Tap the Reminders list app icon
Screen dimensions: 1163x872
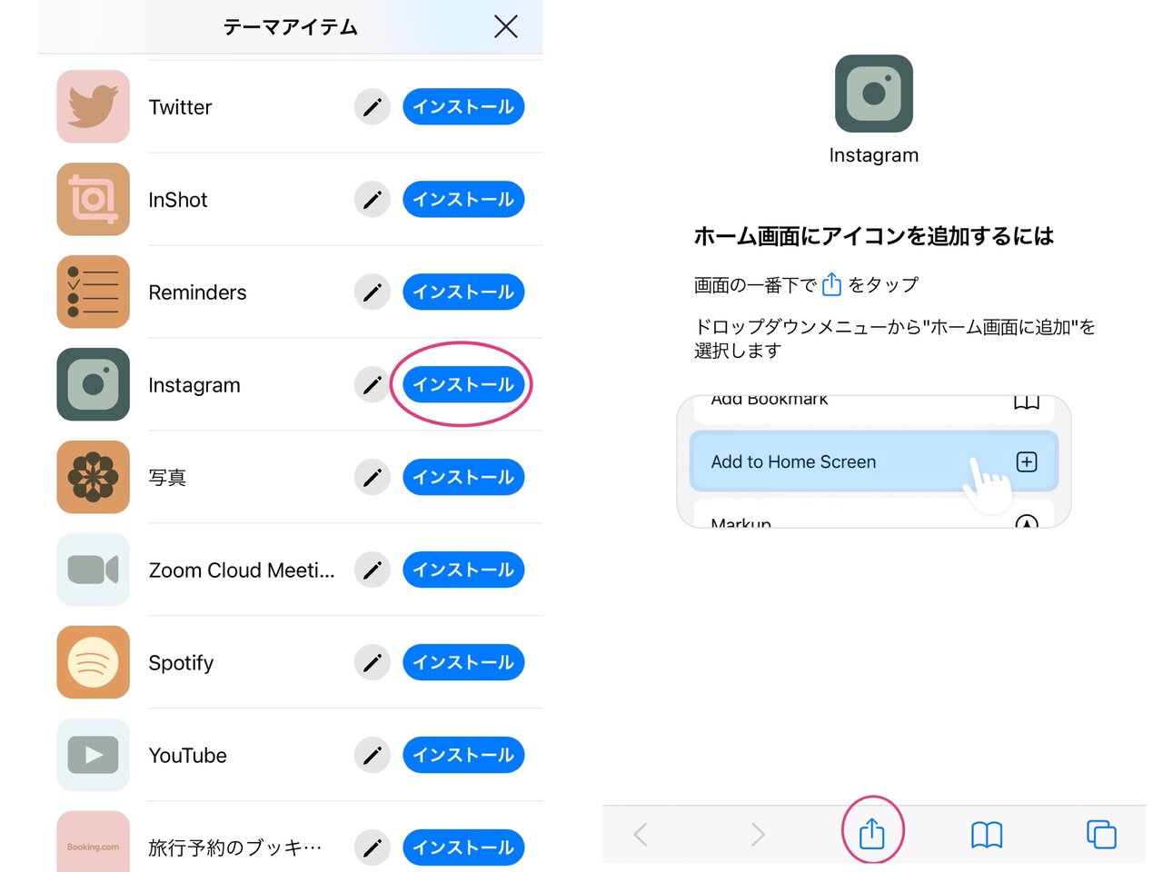pos(93,292)
